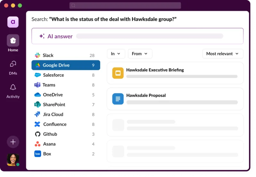The image size is (256, 177).
Task: Switch to Box results
Action: click(x=66, y=154)
